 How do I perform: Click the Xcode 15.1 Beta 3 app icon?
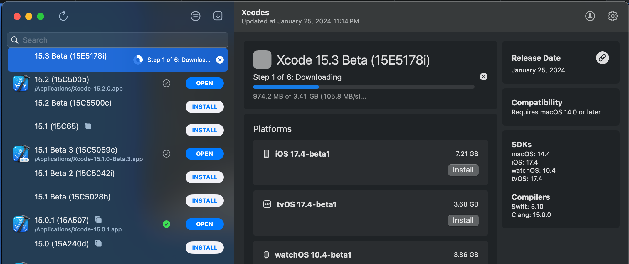(21, 153)
